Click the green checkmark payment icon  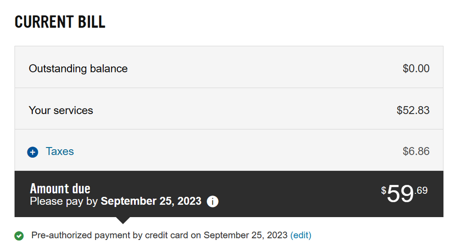point(19,235)
